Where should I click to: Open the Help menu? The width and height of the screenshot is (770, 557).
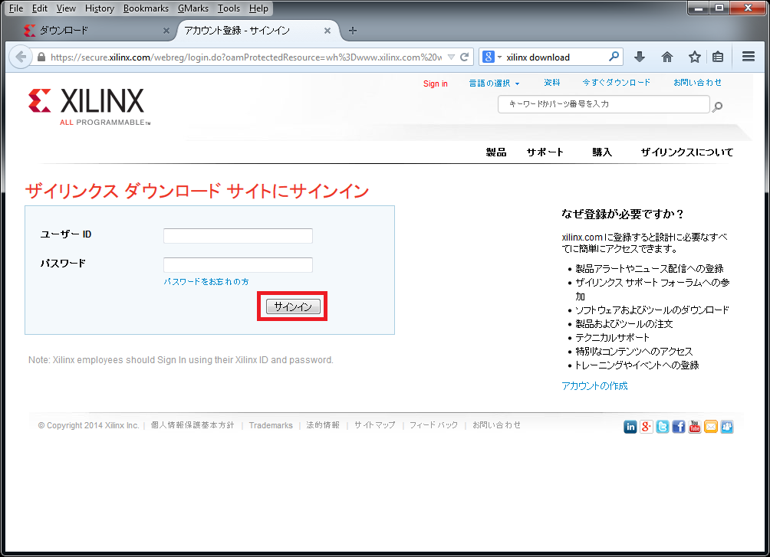pyautogui.click(x=258, y=8)
